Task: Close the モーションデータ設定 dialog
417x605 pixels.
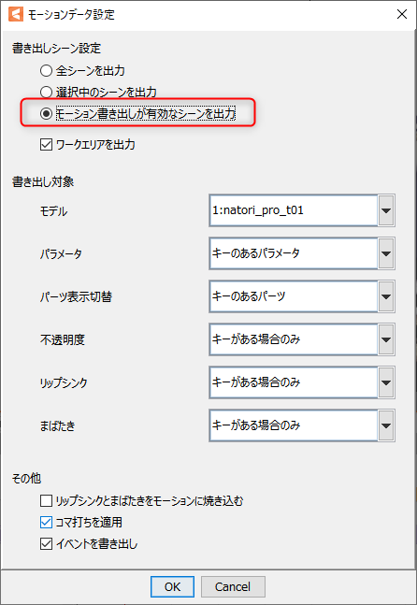Action: click(402, 15)
